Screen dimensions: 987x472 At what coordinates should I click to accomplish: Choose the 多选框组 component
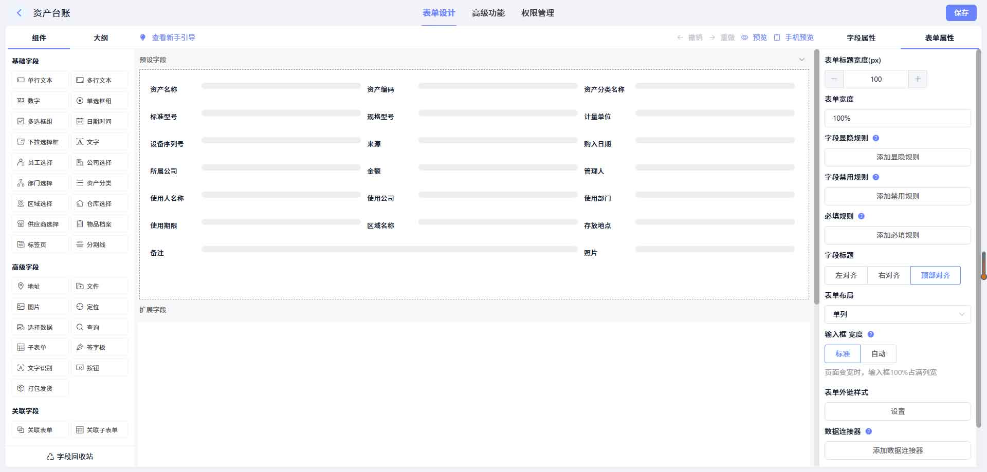(x=40, y=121)
